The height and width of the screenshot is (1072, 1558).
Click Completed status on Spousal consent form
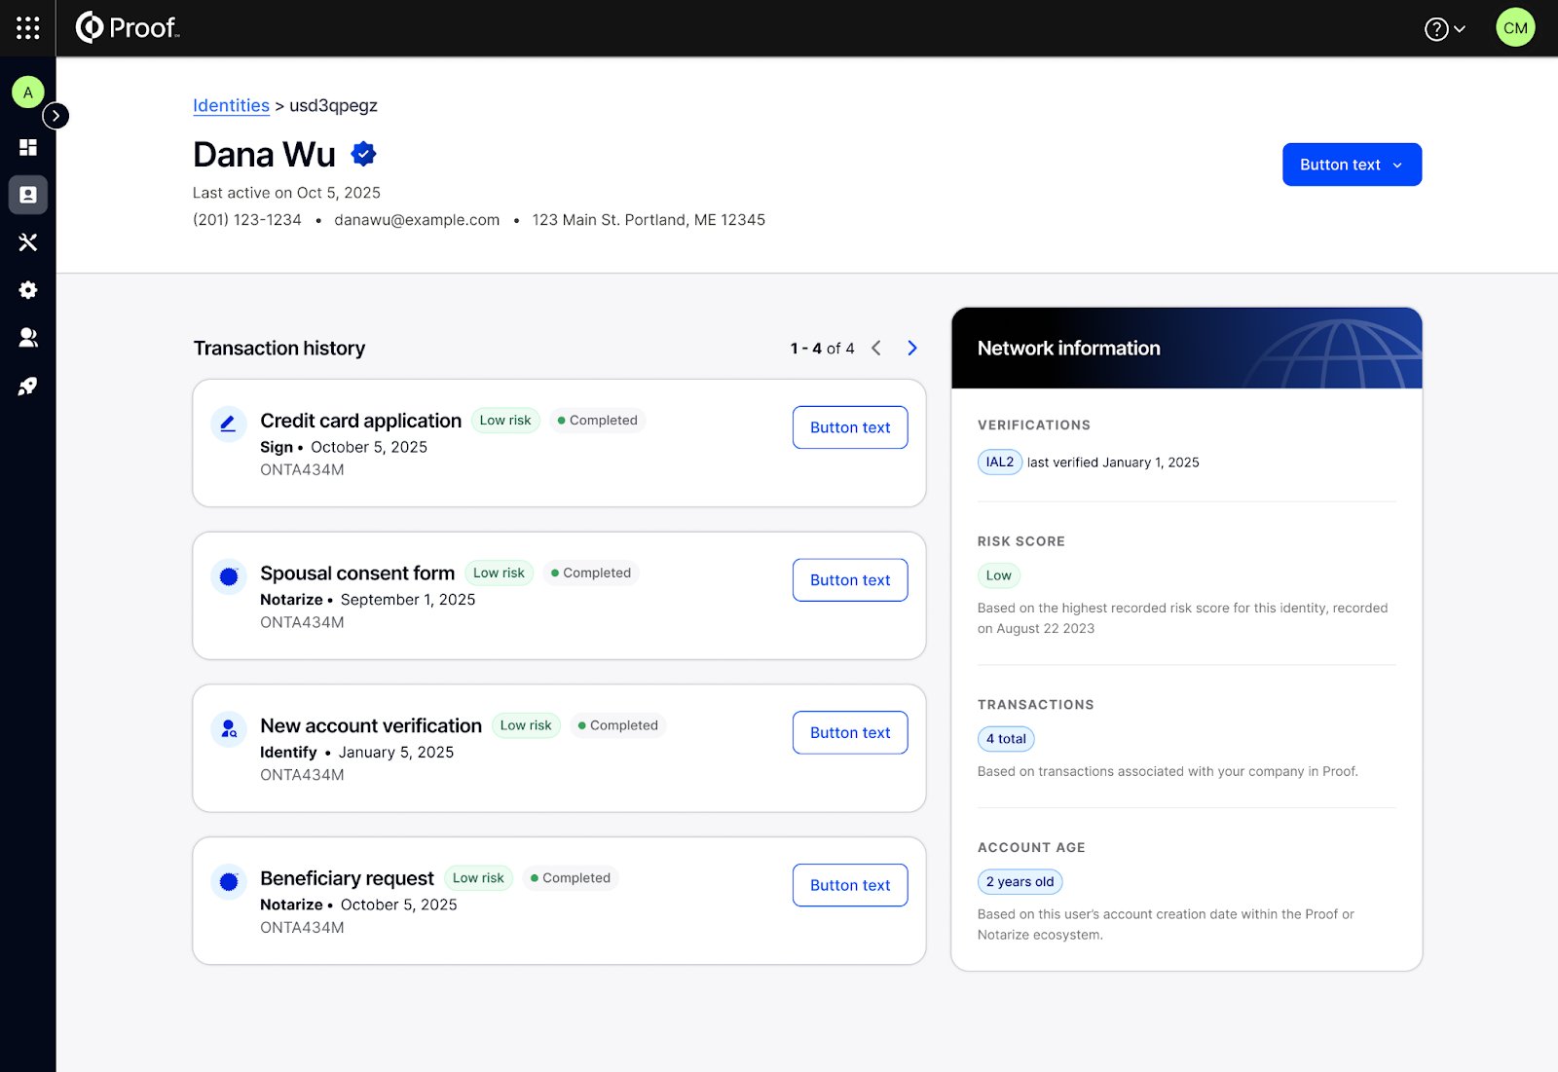coord(591,573)
